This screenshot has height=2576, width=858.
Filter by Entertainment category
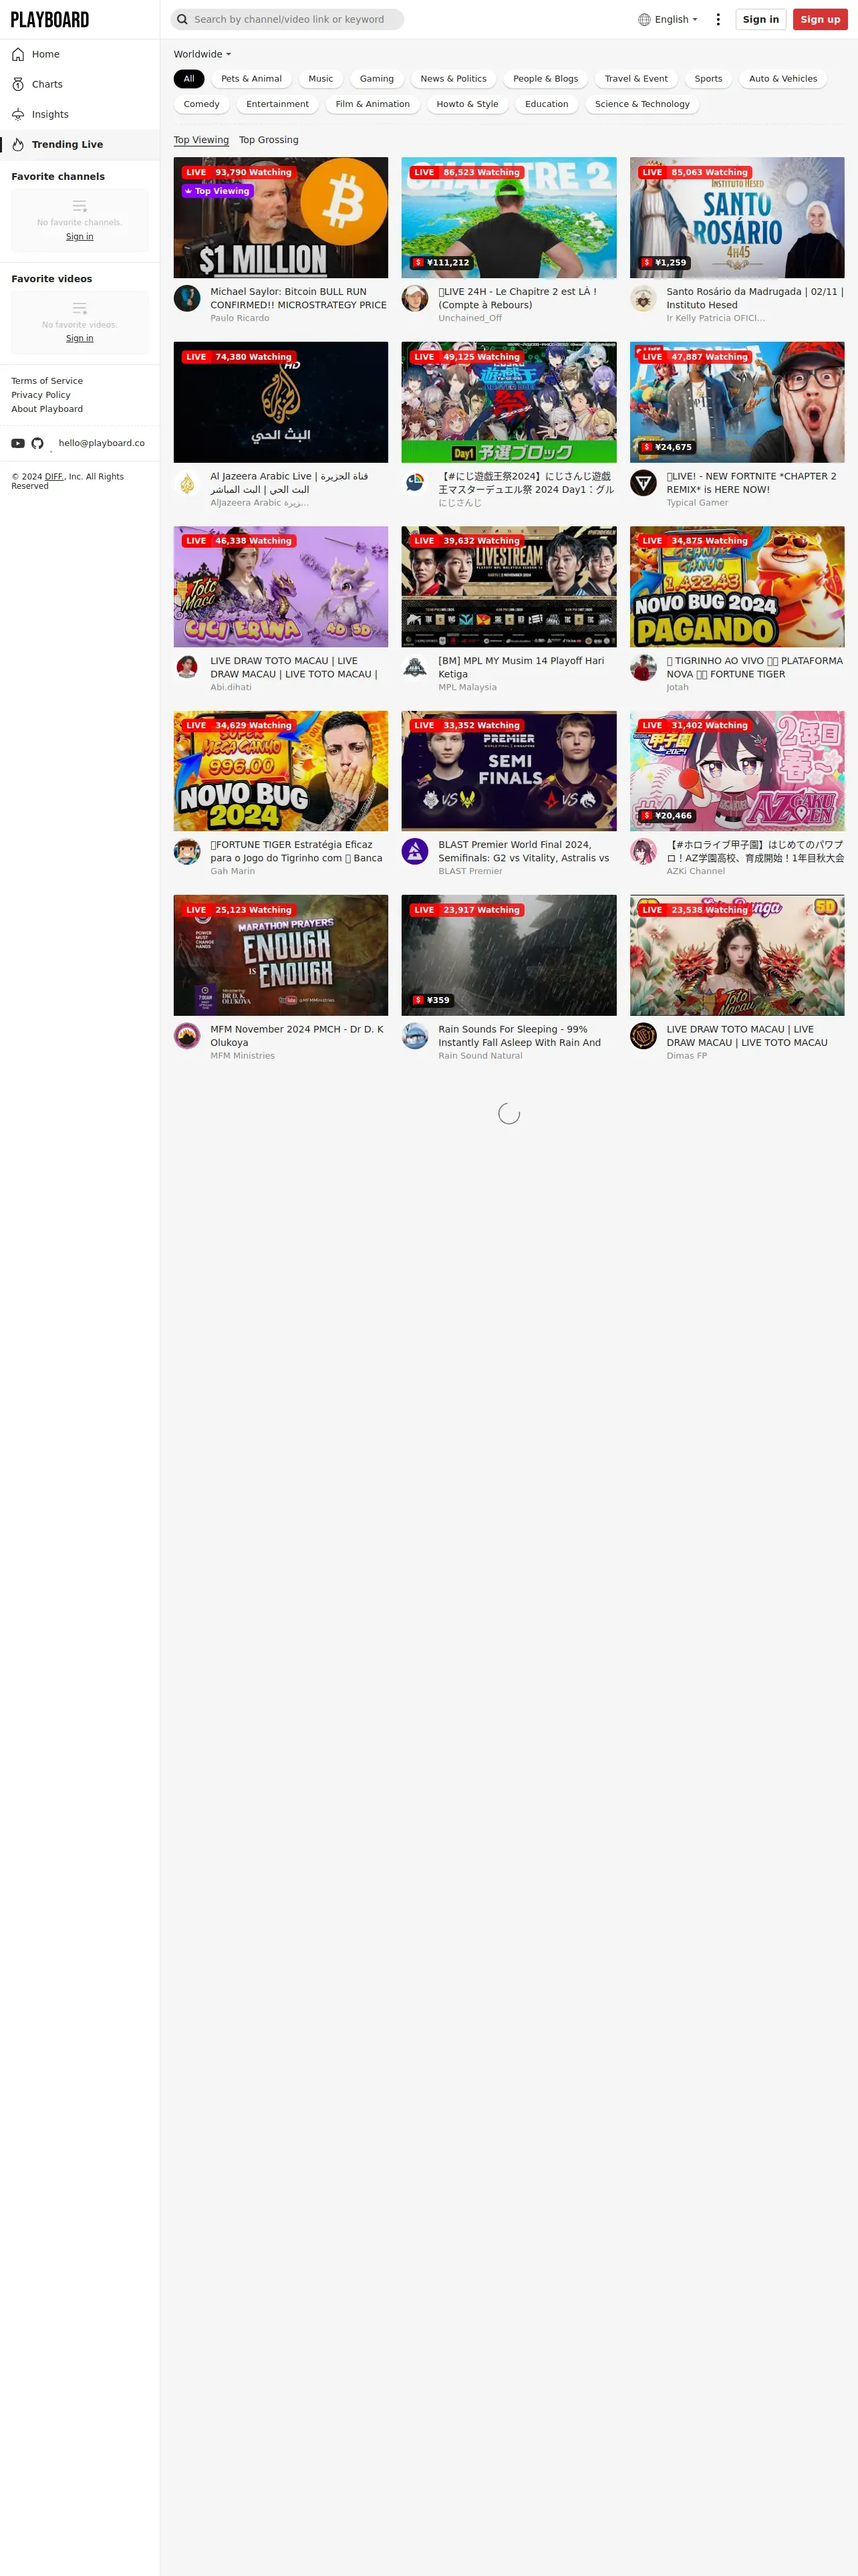[278, 104]
